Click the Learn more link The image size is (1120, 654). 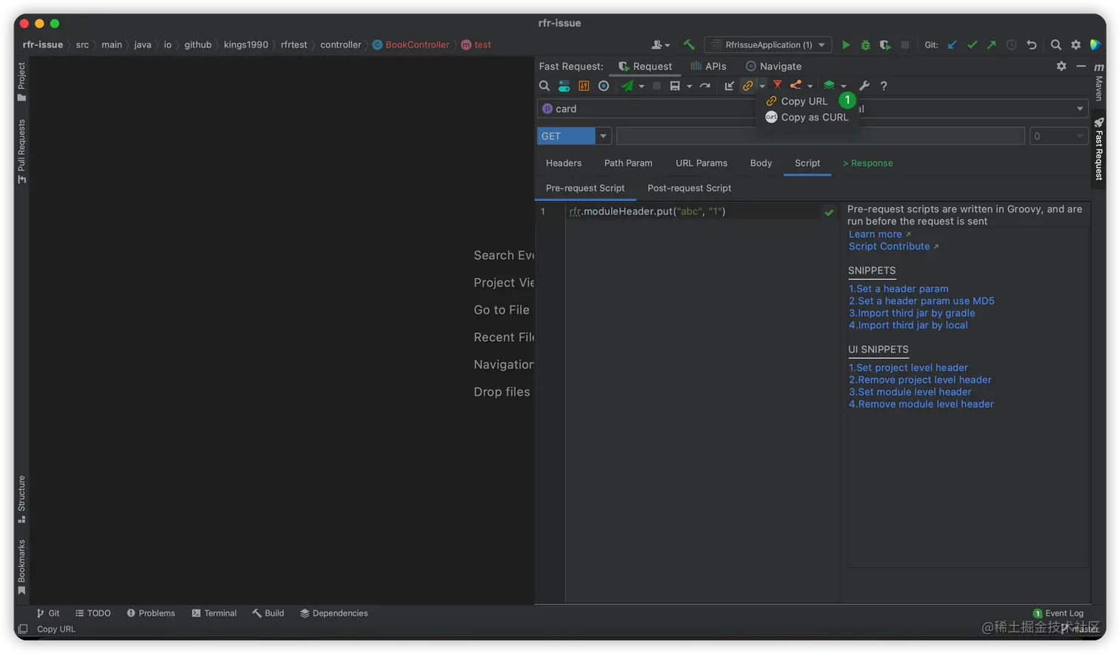click(x=875, y=235)
